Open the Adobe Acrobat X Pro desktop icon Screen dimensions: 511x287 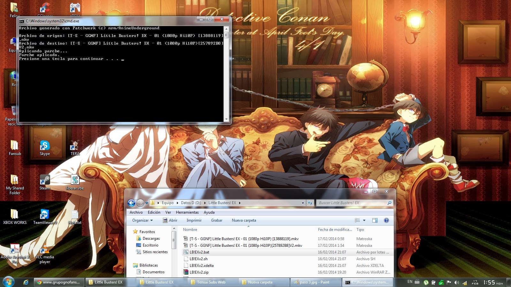15,254
